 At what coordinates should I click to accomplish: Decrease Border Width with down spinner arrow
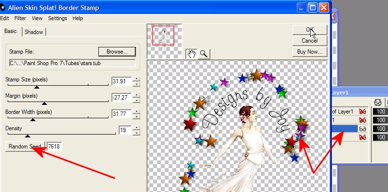pos(136,116)
